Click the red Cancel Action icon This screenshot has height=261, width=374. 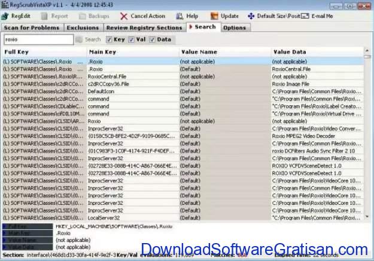[x=124, y=16]
